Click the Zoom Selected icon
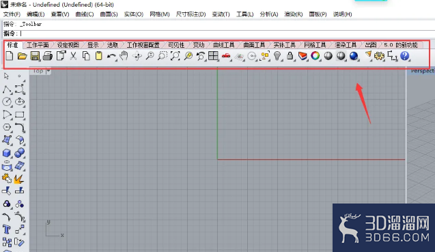This screenshot has width=435, height=252. [x=188, y=56]
